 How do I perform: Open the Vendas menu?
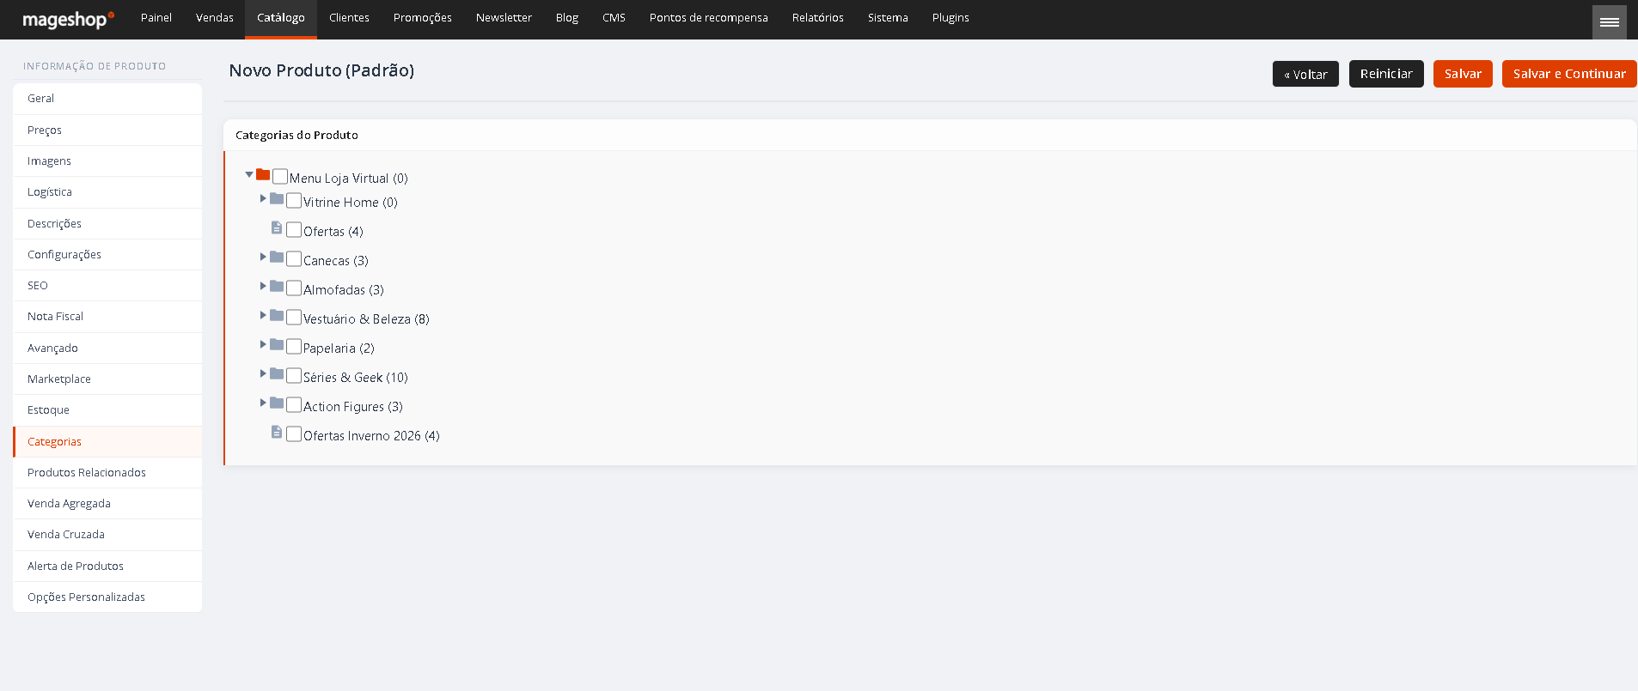215,18
